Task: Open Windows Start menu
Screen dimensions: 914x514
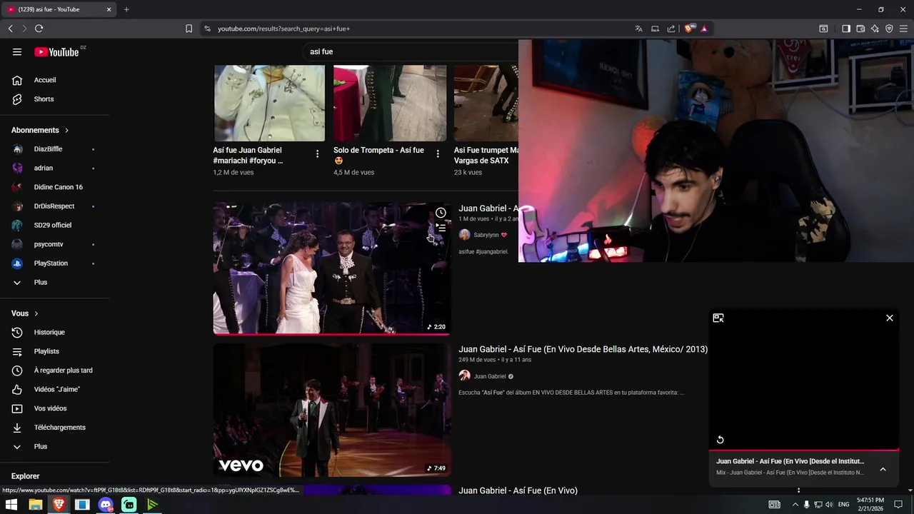Action: (x=11, y=505)
